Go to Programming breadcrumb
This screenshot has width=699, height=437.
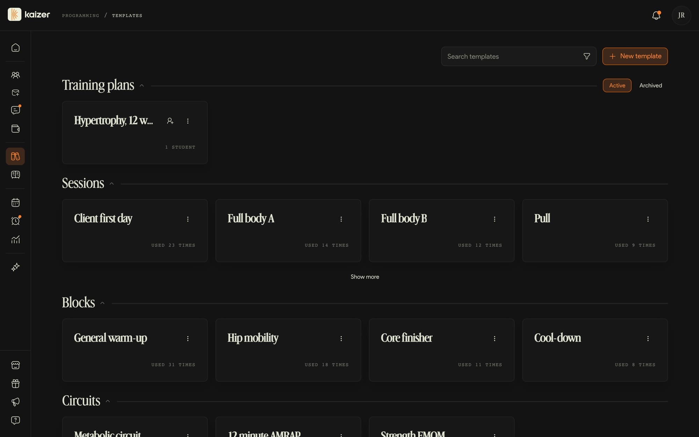(81, 16)
